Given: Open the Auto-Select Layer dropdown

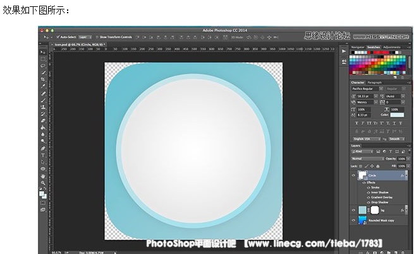Looking at the screenshot, I should [85, 37].
